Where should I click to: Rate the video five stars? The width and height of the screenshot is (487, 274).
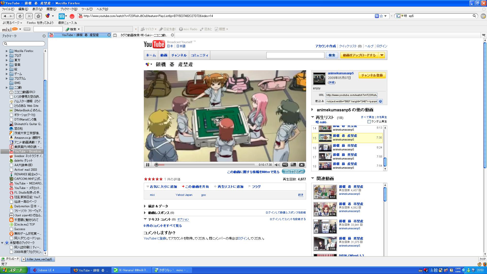pyautogui.click(x=161, y=179)
